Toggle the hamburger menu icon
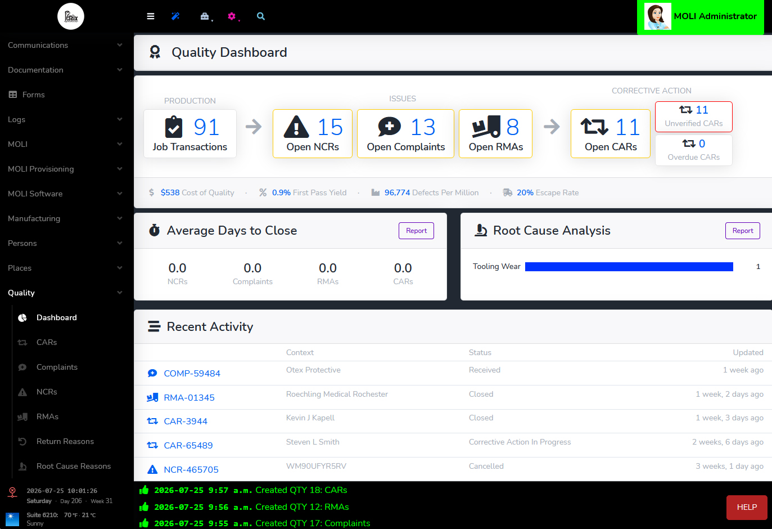The image size is (772, 529). click(x=151, y=16)
